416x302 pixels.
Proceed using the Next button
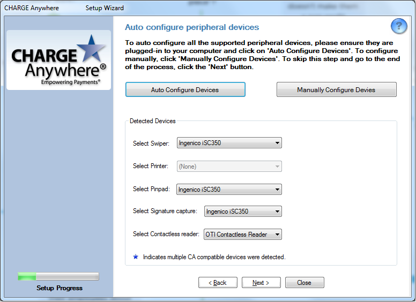click(261, 282)
